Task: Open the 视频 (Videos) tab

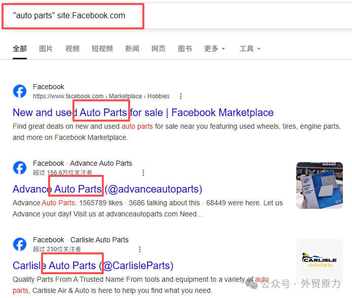Action: click(x=72, y=49)
